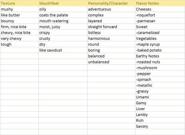
Task: Select the cell reading tough
Action: (x=19, y=44)
